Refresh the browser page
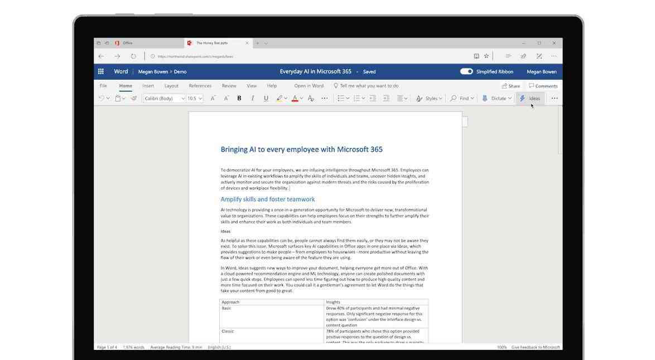This screenshot has width=655, height=360. click(133, 56)
